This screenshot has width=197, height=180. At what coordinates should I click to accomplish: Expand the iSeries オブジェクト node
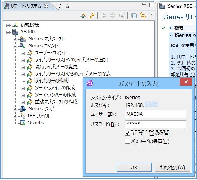click(15, 39)
